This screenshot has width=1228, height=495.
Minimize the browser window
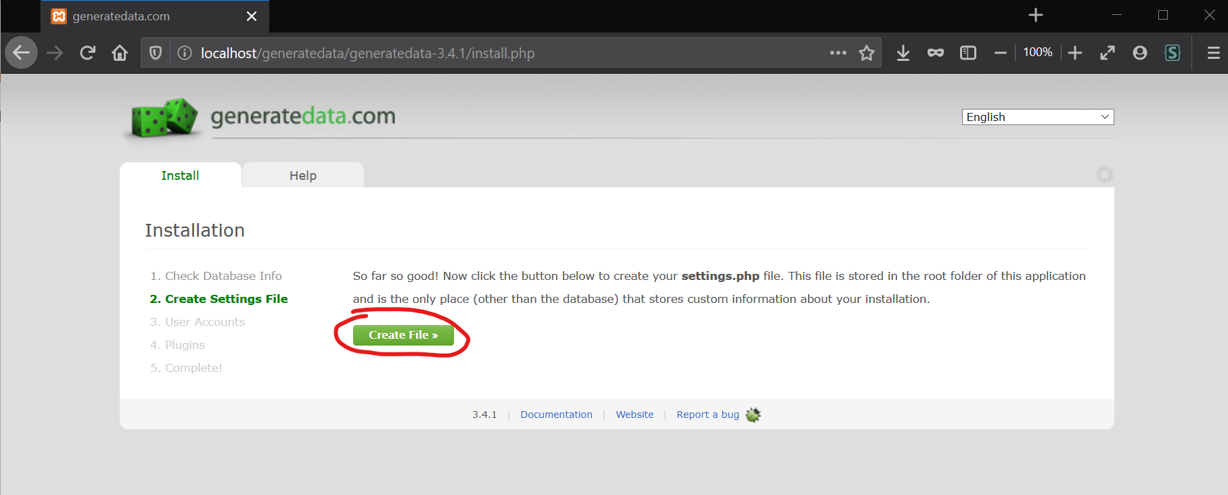[x=1117, y=15]
